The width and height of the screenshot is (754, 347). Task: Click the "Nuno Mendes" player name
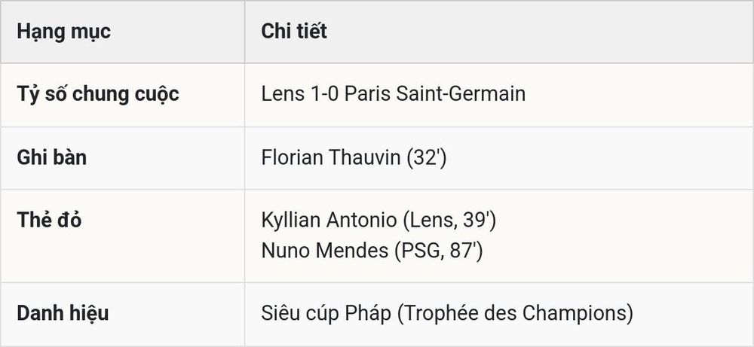point(324,251)
